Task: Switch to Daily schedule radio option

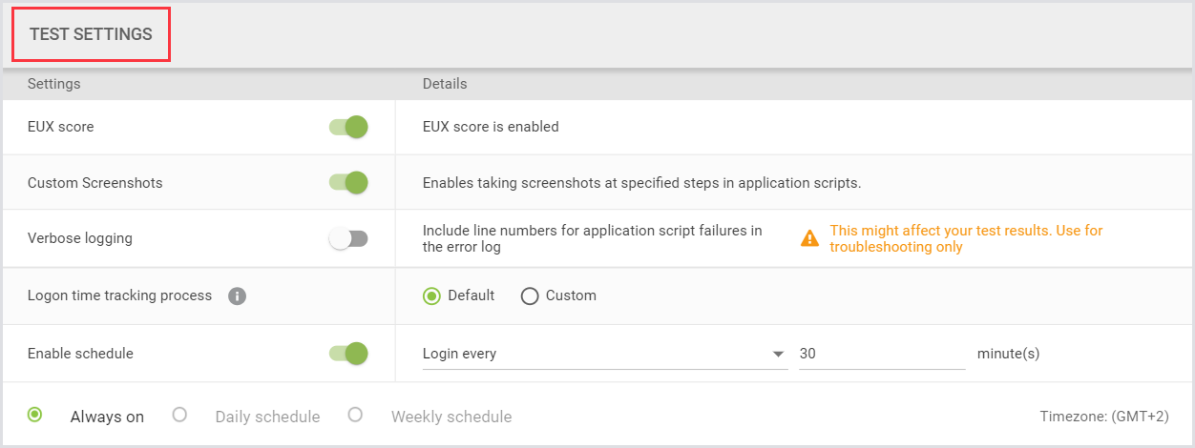Action: 178,415
